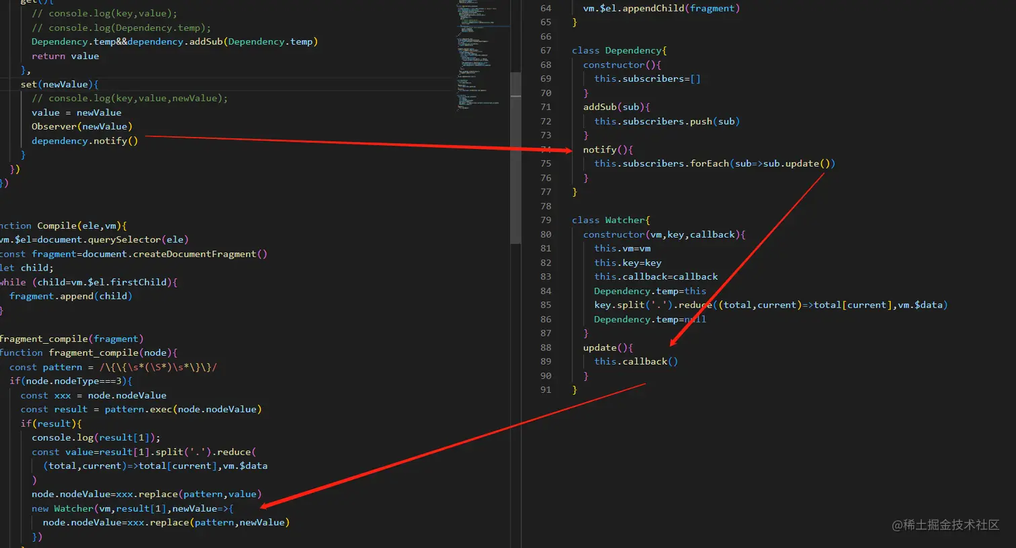1016x548 pixels.
Task: Click the commented console.log(key,value,newValue) line
Action: click(x=130, y=98)
